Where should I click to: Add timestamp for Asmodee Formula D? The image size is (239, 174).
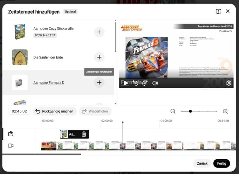[x=99, y=83]
